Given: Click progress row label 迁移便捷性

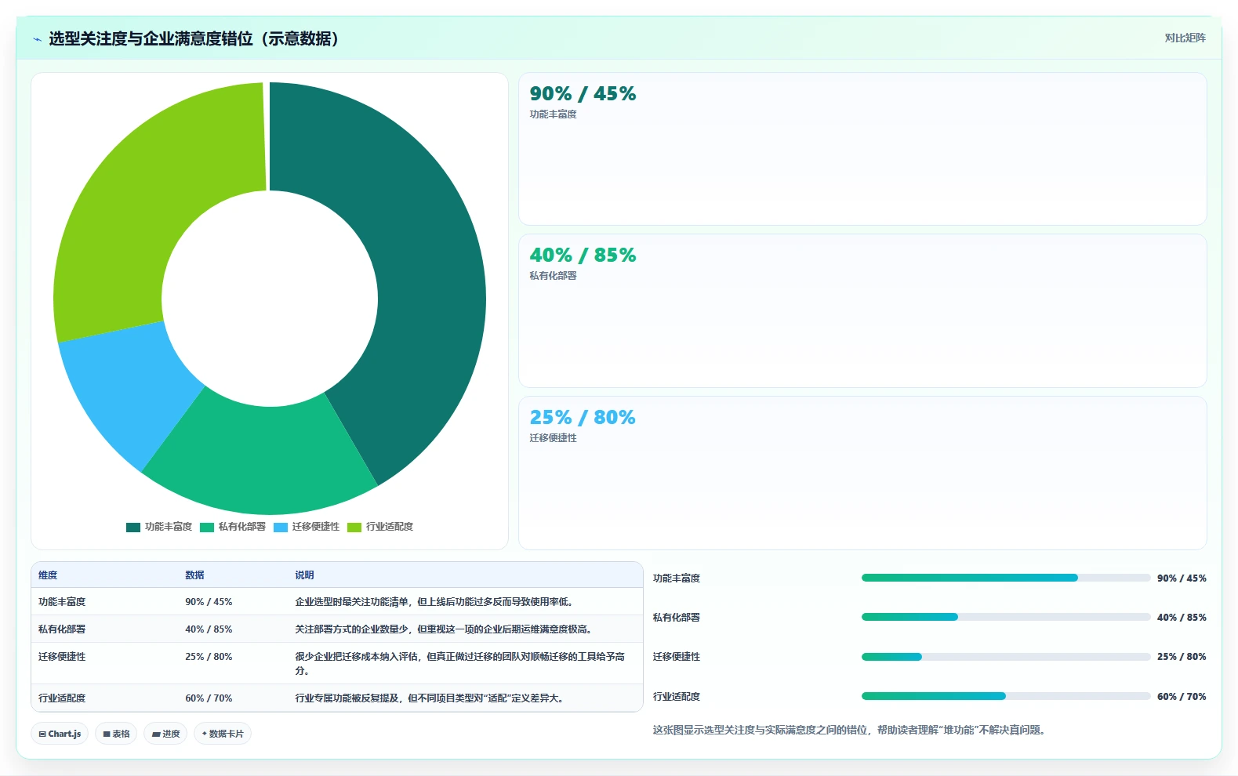Looking at the screenshot, I should pos(677,657).
